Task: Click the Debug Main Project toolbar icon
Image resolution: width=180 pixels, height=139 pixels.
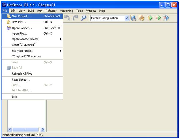Action: coord(158,18)
